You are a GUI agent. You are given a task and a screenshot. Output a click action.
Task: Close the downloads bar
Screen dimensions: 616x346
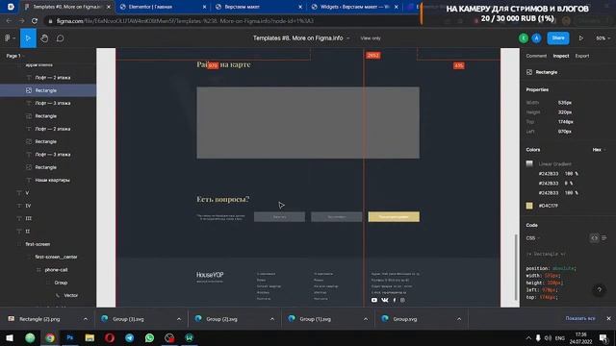[608, 318]
